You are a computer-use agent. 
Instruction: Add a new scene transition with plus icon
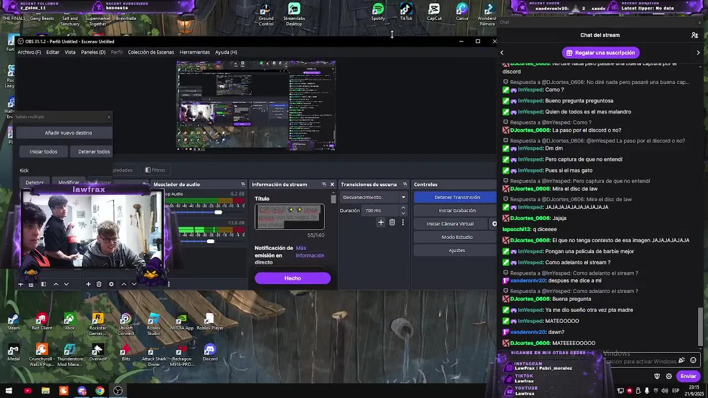tap(381, 222)
